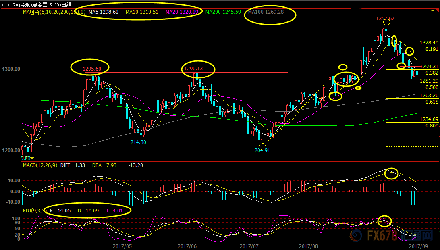Image resolution: width=440 pixels, height=250 pixels.
Task: Click the FX678 watermark logo
Action: tap(383, 235)
